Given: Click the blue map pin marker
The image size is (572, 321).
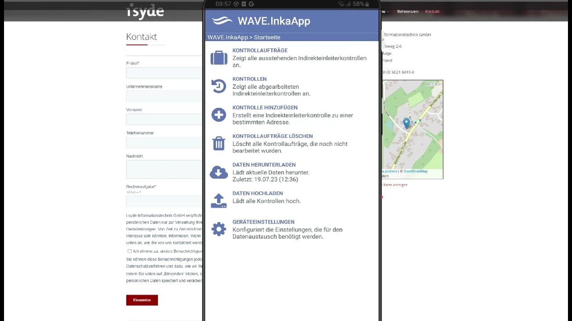Looking at the screenshot, I should [406, 123].
